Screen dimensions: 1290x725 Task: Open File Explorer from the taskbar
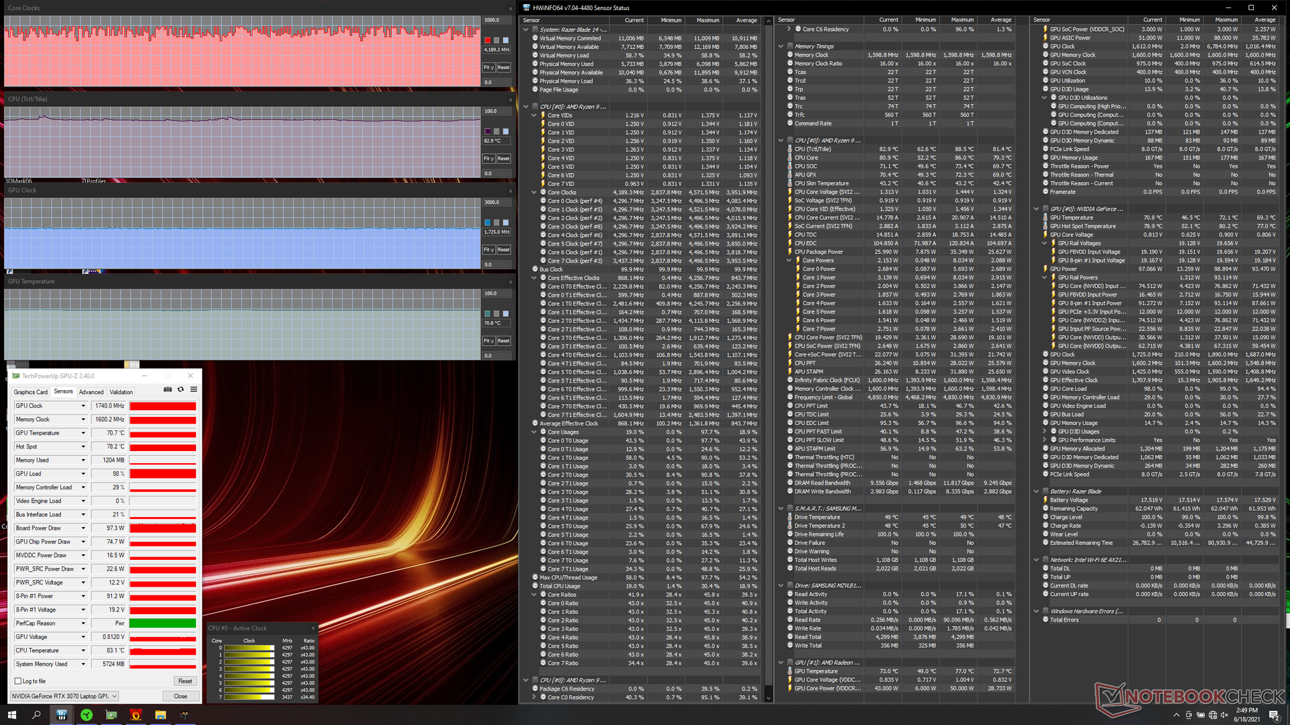161,715
